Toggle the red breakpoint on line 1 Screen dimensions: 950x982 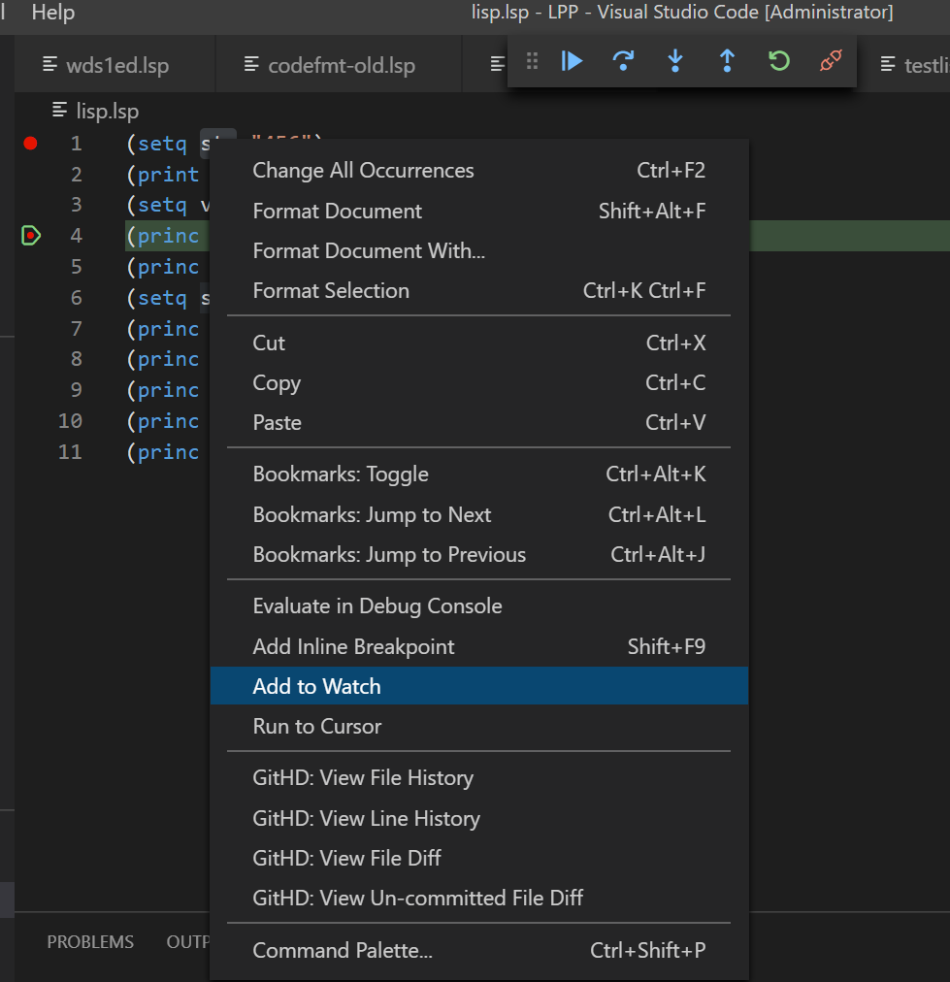[x=30, y=144]
